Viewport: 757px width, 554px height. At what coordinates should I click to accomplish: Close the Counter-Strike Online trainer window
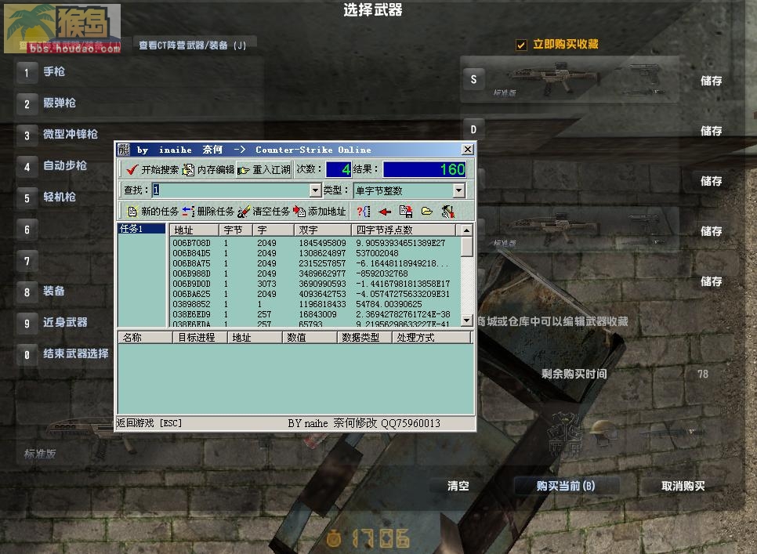(467, 150)
